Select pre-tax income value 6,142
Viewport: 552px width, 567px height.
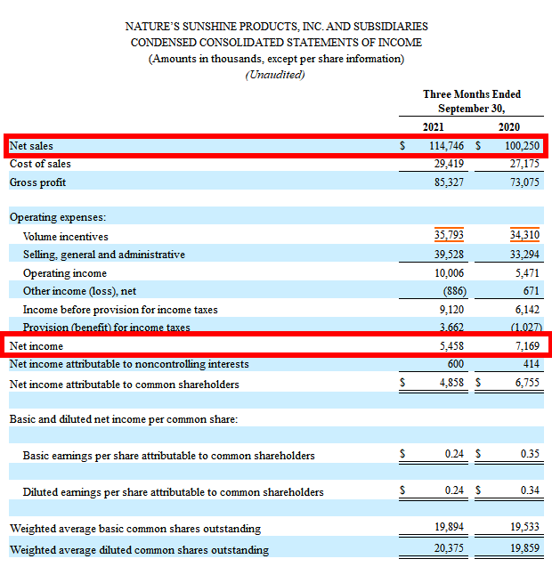(527, 310)
